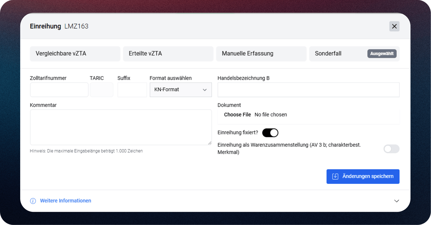This screenshot has height=225, width=431.
Task: Focus the Zolltarifnummer input field
Action: tap(59, 90)
